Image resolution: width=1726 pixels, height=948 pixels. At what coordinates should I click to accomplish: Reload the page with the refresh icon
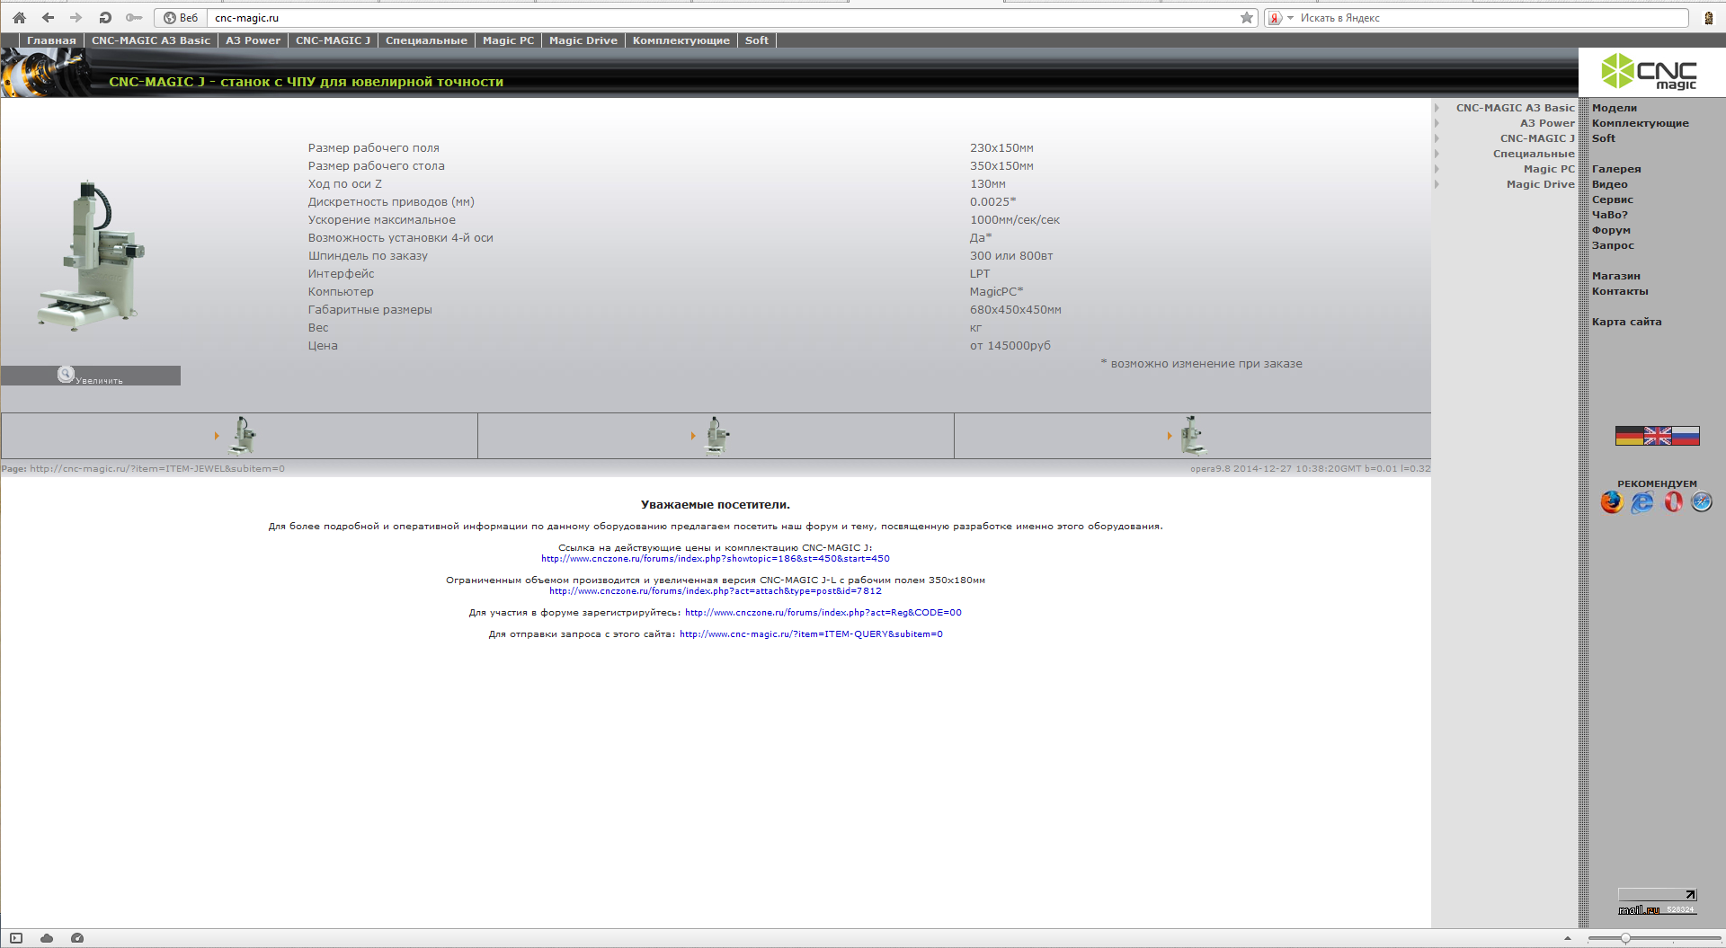[105, 18]
